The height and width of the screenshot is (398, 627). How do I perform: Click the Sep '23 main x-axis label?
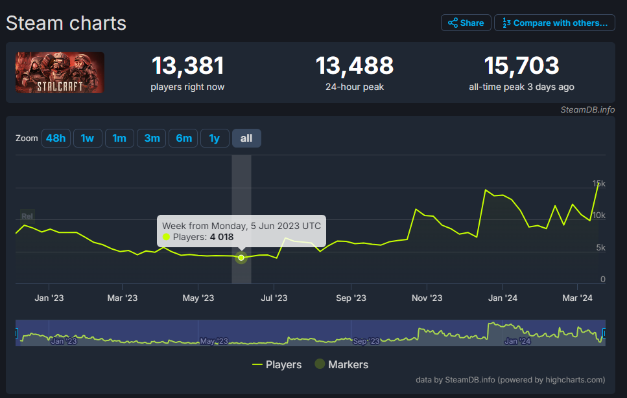pyautogui.click(x=351, y=298)
